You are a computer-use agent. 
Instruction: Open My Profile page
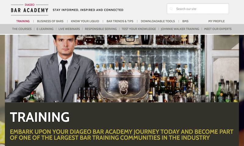pyautogui.click(x=216, y=21)
